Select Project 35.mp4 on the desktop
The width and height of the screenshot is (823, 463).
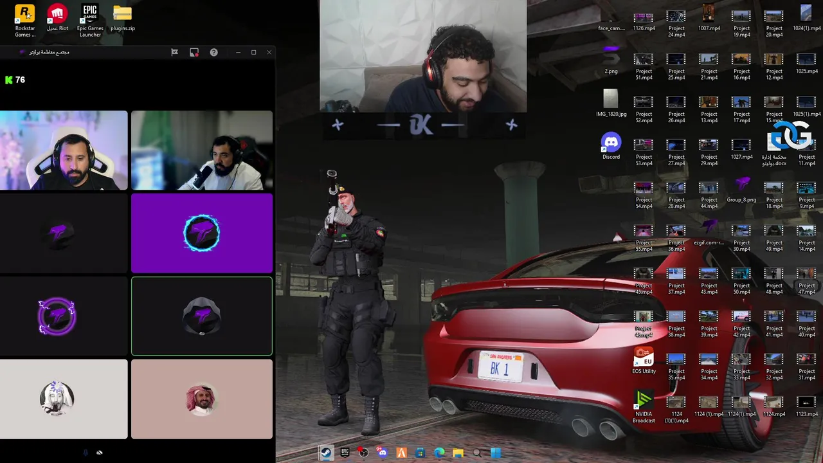pyautogui.click(x=676, y=367)
